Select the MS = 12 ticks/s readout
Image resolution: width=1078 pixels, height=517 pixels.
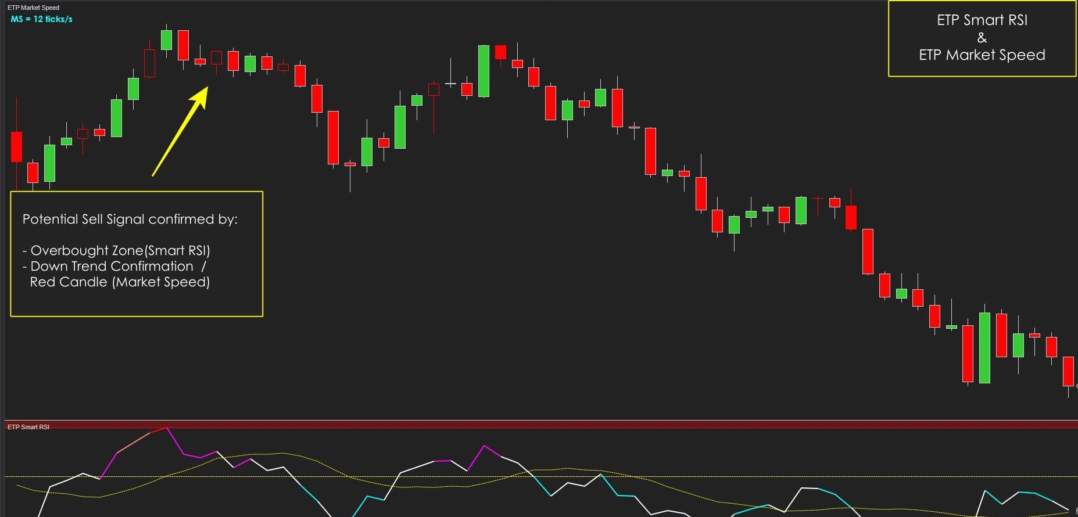[42, 19]
